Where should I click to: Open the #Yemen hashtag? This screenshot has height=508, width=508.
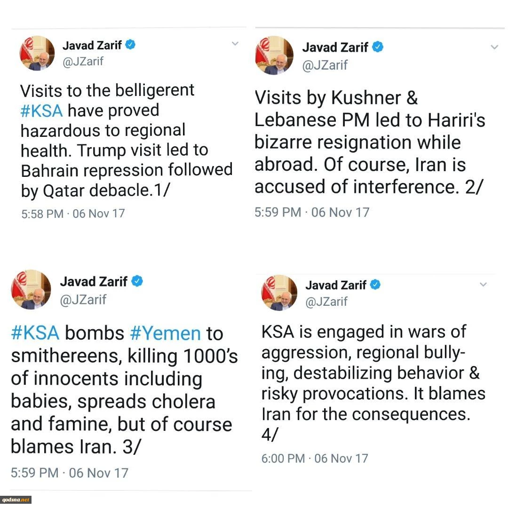click(165, 333)
